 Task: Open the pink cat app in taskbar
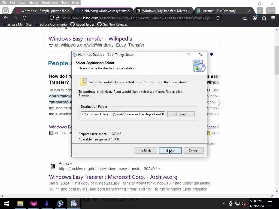tap(34, 204)
